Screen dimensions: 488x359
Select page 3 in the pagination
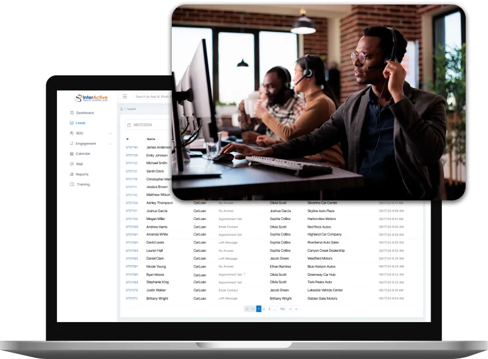(x=269, y=309)
